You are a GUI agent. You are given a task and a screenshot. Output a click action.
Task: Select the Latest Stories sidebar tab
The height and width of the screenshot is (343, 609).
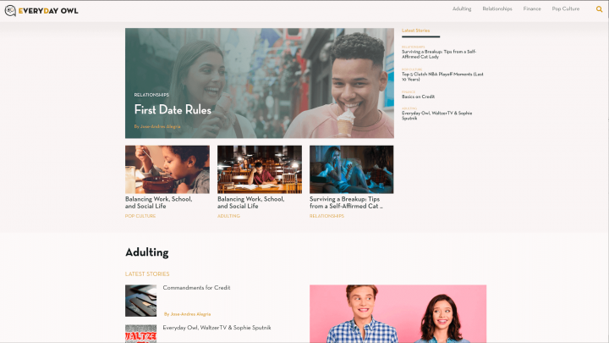(x=415, y=30)
